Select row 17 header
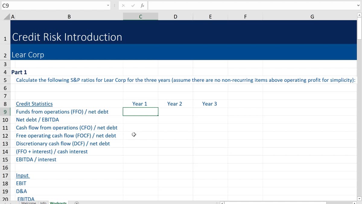Viewport: 362px width, 204px height. [x=5, y=176]
